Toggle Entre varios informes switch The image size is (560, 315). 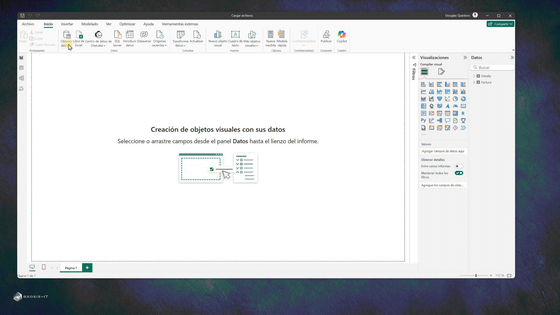tap(459, 166)
